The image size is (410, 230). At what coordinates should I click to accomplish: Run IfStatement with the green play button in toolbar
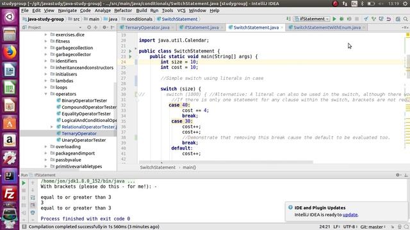click(x=334, y=19)
